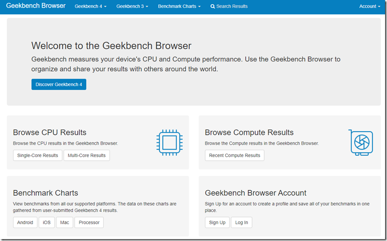Select the Android benchmark chart button
The width and height of the screenshot is (387, 241).
pos(25,222)
